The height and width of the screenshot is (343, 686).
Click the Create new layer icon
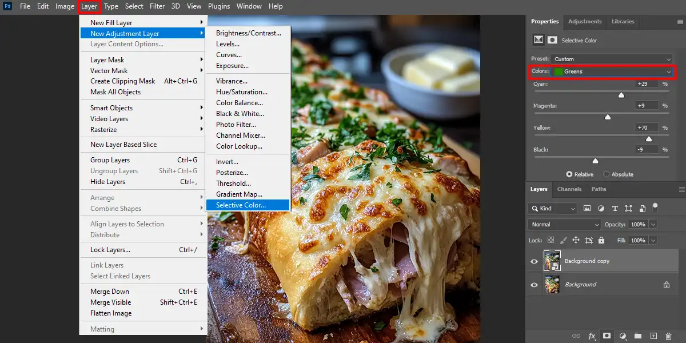pos(653,336)
